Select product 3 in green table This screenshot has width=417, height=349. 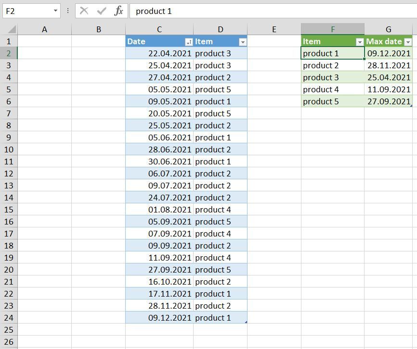tap(333, 77)
